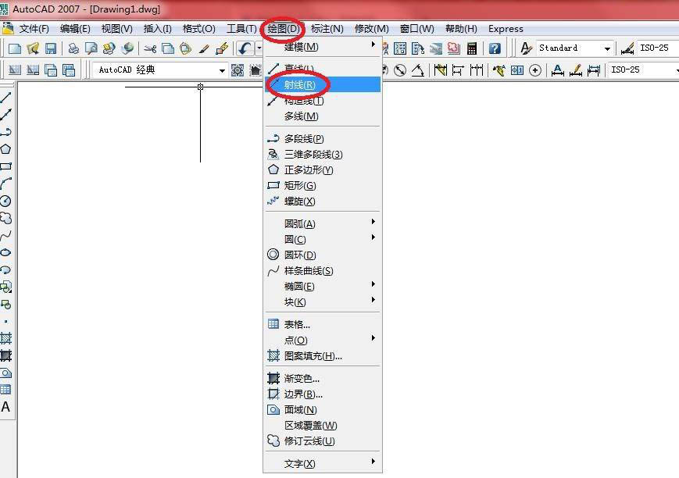Viewport: 679px width, 478px height.
Task: Select the Circle tool in left toolbar
Action: coord(5,201)
